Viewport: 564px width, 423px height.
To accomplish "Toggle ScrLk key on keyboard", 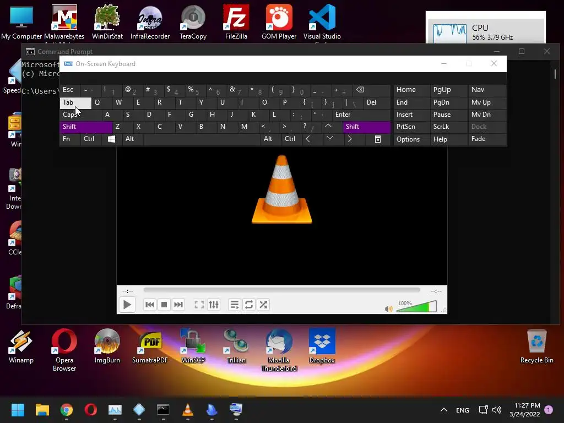I will pos(448,127).
